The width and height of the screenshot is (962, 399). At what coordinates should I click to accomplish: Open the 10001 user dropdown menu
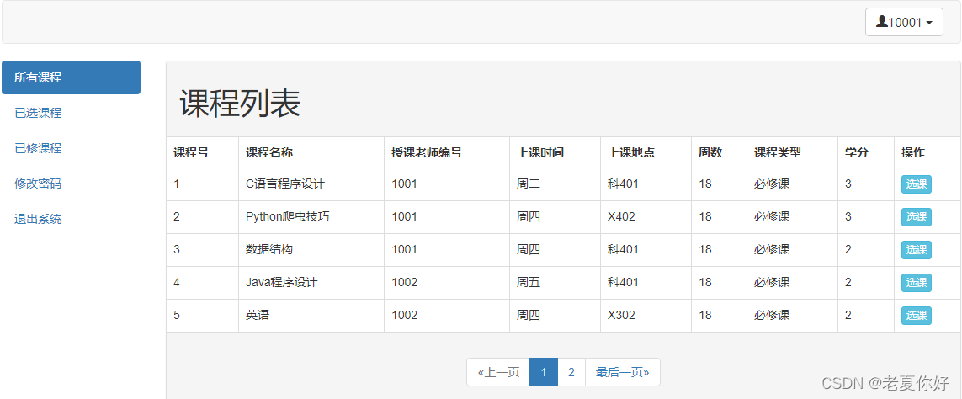(904, 22)
